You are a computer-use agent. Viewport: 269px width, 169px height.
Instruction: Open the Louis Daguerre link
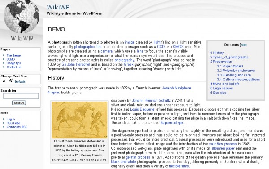142,109
